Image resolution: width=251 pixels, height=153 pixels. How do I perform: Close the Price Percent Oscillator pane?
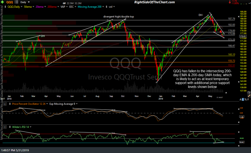[5, 104]
